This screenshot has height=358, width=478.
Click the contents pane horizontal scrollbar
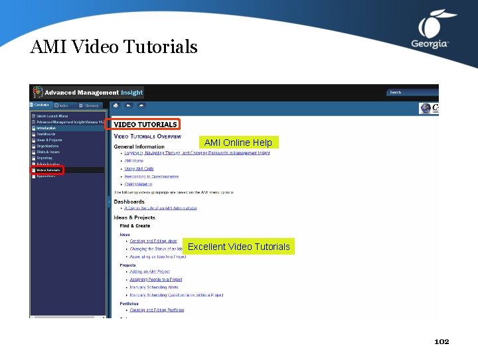(64, 317)
